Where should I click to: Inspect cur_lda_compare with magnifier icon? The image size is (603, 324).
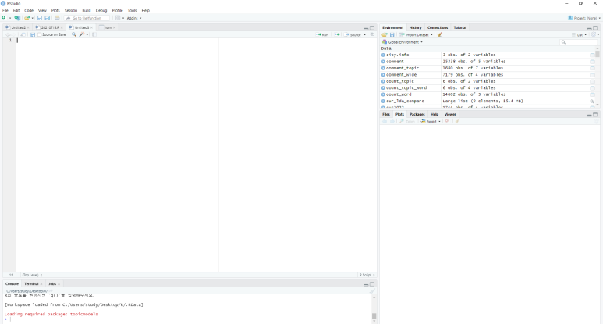(x=592, y=101)
